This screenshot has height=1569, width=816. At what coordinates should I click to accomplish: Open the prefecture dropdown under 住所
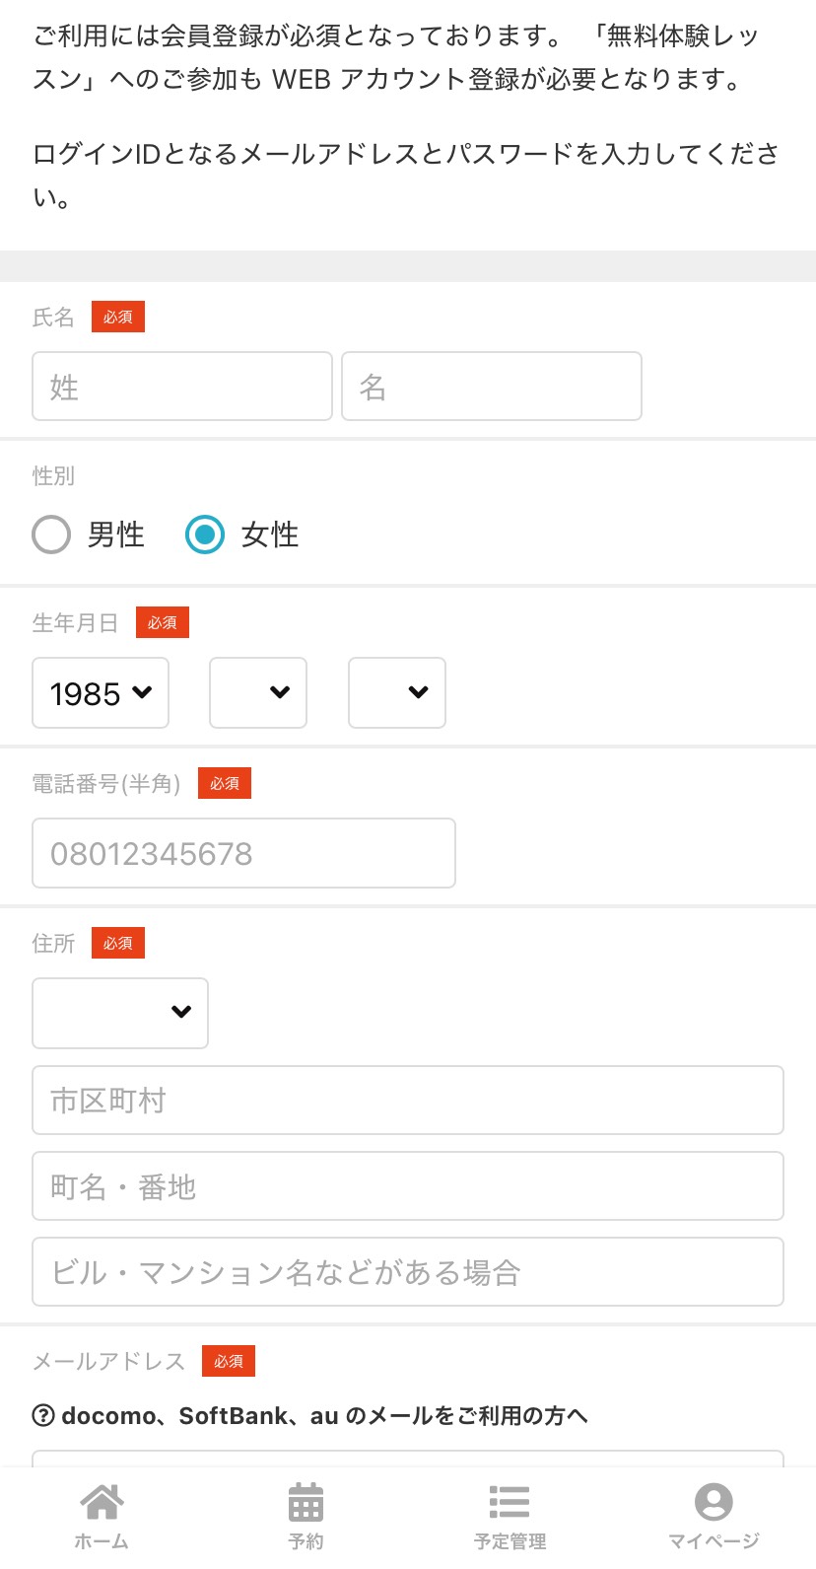119,1013
